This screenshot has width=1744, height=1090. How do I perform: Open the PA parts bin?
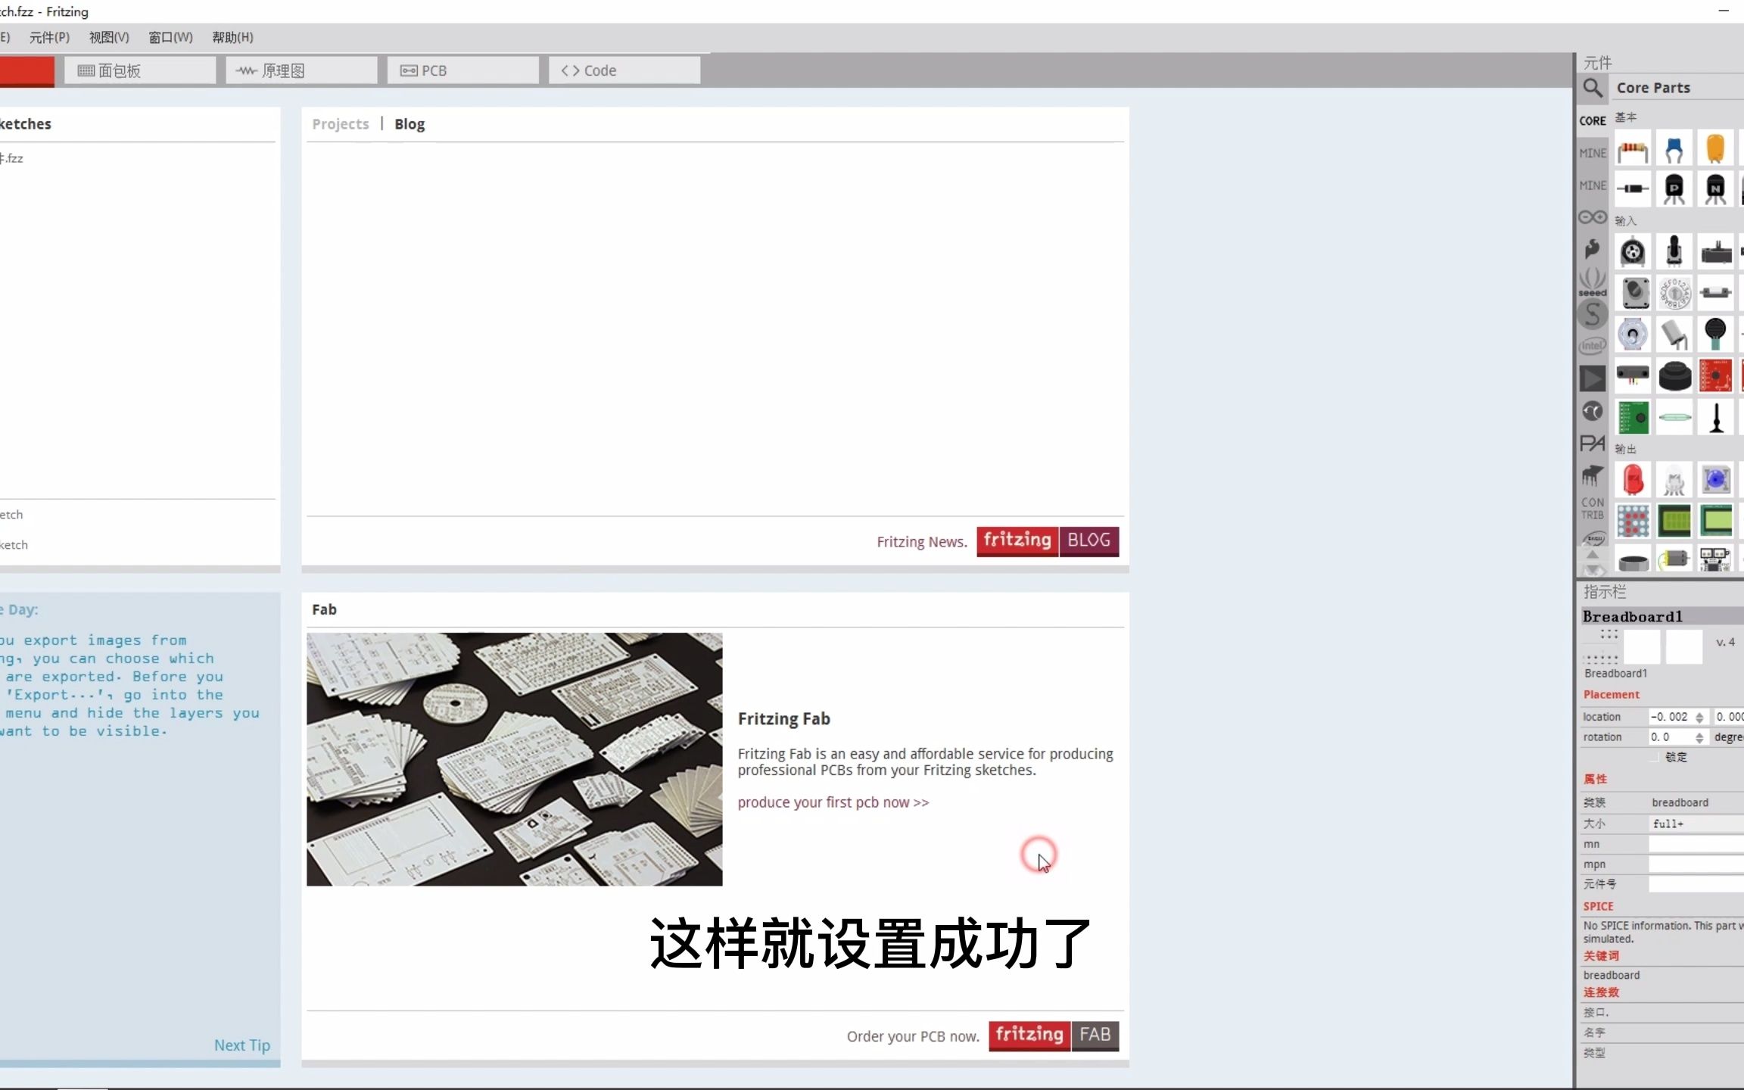1593,444
